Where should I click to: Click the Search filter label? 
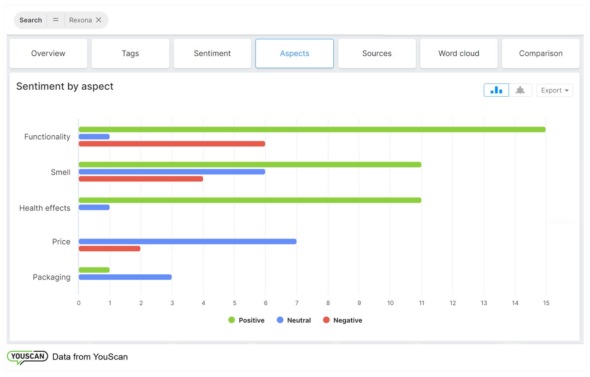tap(31, 20)
